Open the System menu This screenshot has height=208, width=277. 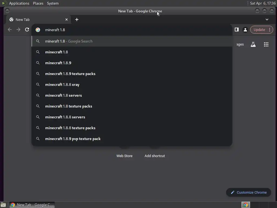tap(53, 3)
